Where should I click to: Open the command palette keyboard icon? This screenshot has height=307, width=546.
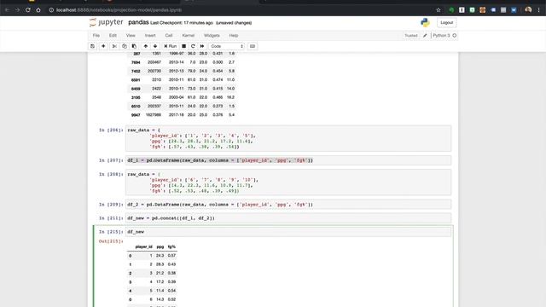[x=253, y=46]
